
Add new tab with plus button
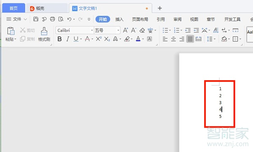click(x=160, y=8)
